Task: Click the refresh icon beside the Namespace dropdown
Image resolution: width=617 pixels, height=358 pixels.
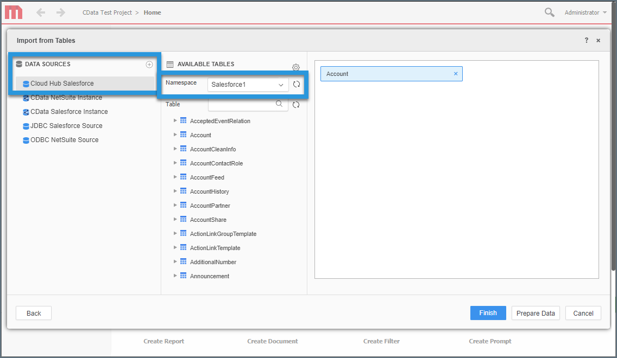Action: point(296,84)
